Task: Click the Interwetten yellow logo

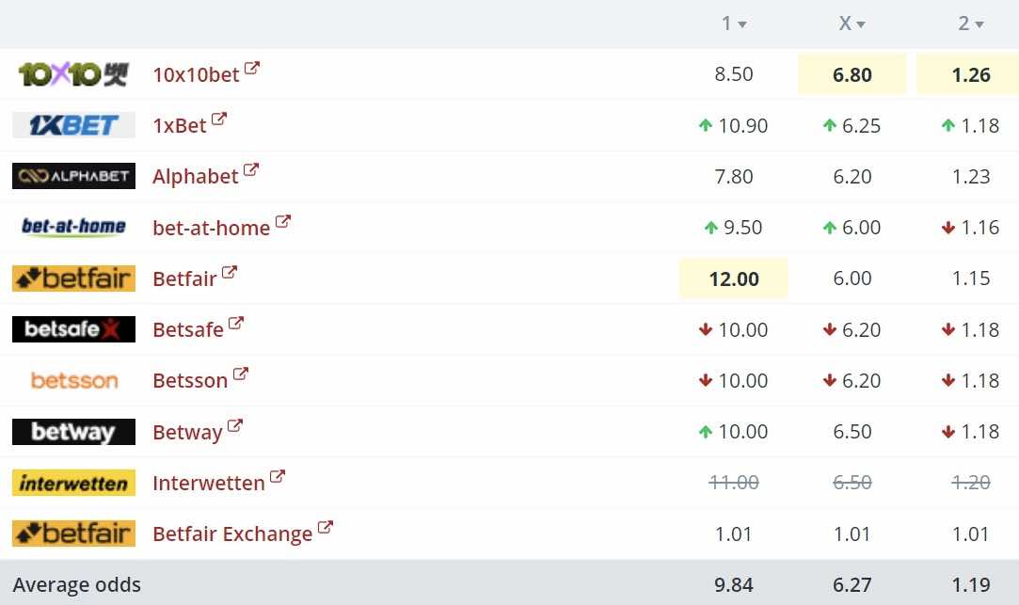Action: coord(73,483)
